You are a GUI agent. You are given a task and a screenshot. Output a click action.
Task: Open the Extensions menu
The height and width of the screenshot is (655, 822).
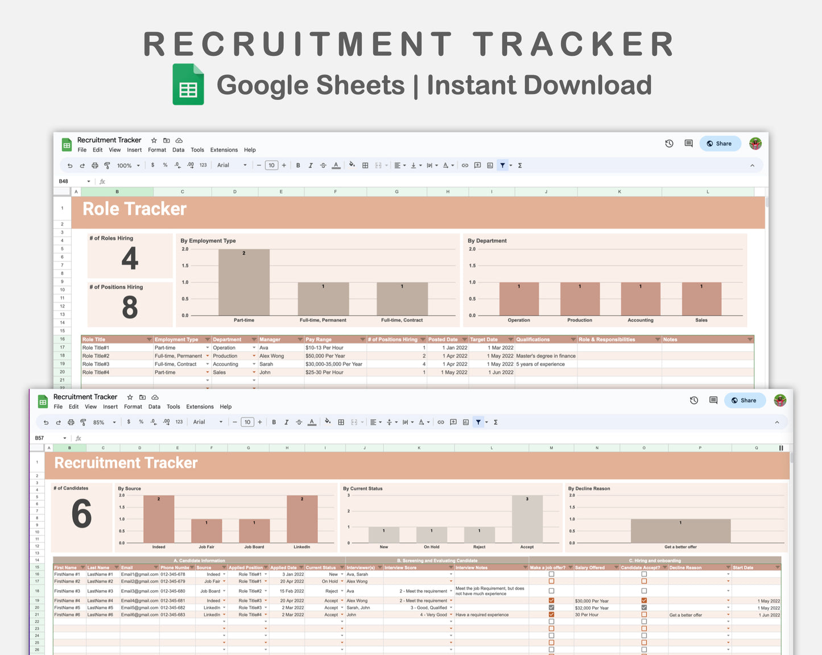pyautogui.click(x=200, y=407)
